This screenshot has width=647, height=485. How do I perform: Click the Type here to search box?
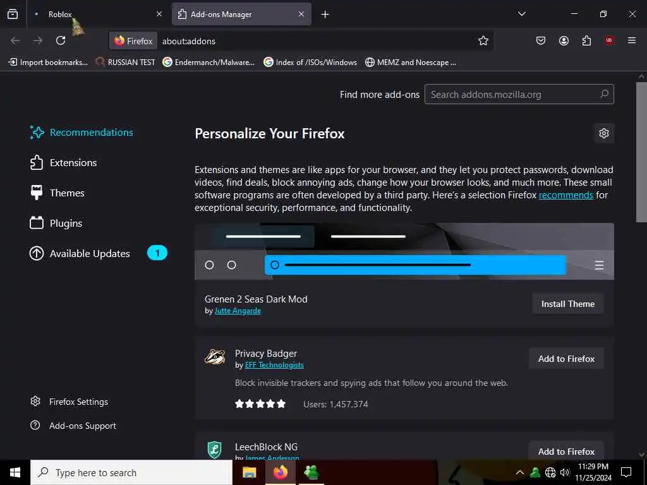click(131, 472)
